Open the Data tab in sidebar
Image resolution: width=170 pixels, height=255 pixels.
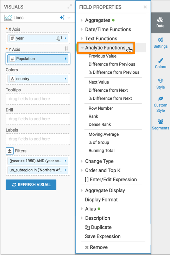pyautogui.click(x=160, y=23)
